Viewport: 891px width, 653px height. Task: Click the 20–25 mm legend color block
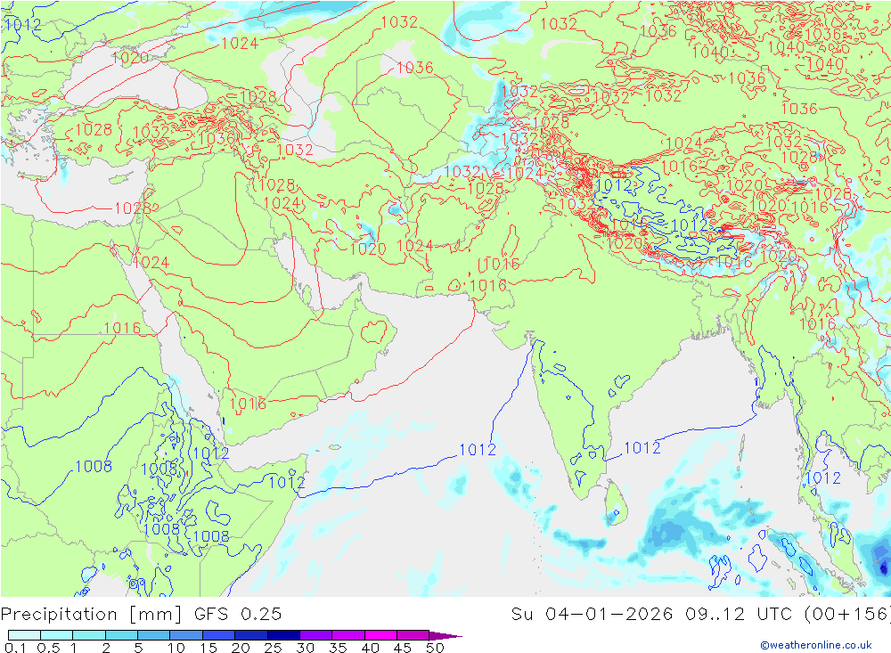pyautogui.click(x=251, y=635)
